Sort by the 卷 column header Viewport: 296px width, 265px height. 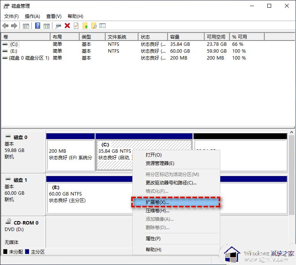pos(26,37)
